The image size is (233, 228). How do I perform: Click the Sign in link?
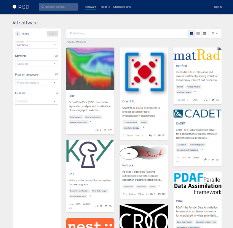[x=218, y=7]
